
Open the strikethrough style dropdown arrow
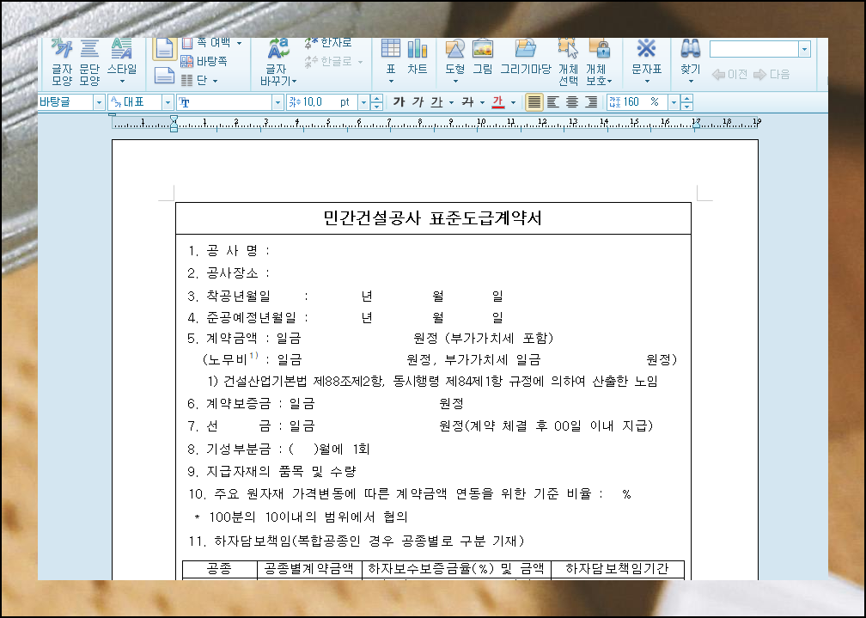(x=482, y=103)
